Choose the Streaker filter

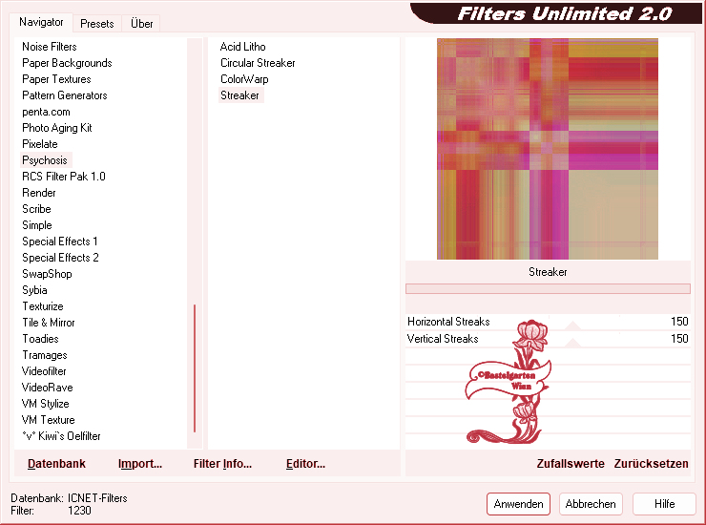[240, 95]
